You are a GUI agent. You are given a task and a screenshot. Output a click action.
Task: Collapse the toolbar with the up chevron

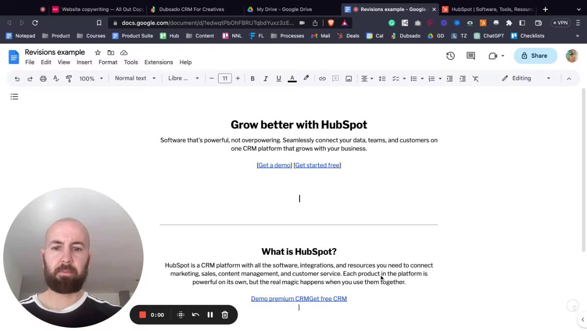tap(569, 79)
